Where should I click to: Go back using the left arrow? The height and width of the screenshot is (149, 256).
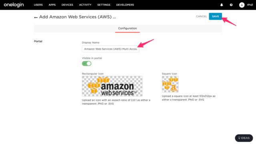tap(36, 17)
